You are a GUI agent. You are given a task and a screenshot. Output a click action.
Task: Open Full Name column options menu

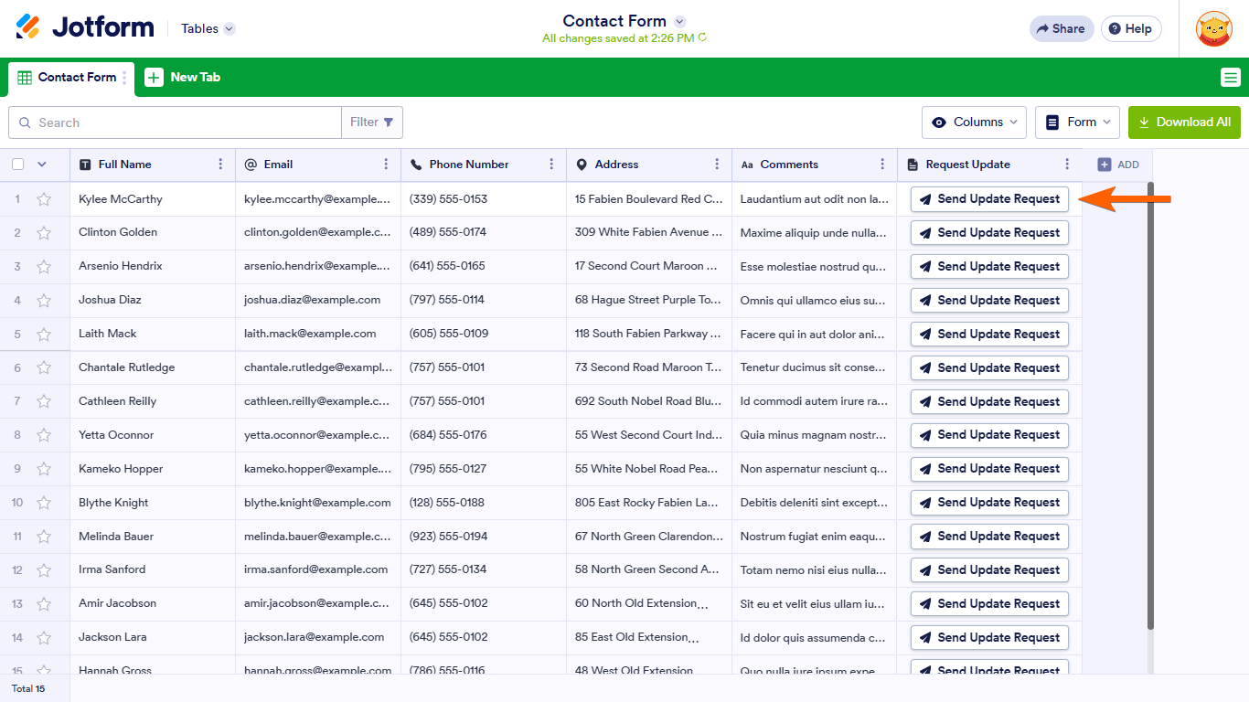(220, 165)
